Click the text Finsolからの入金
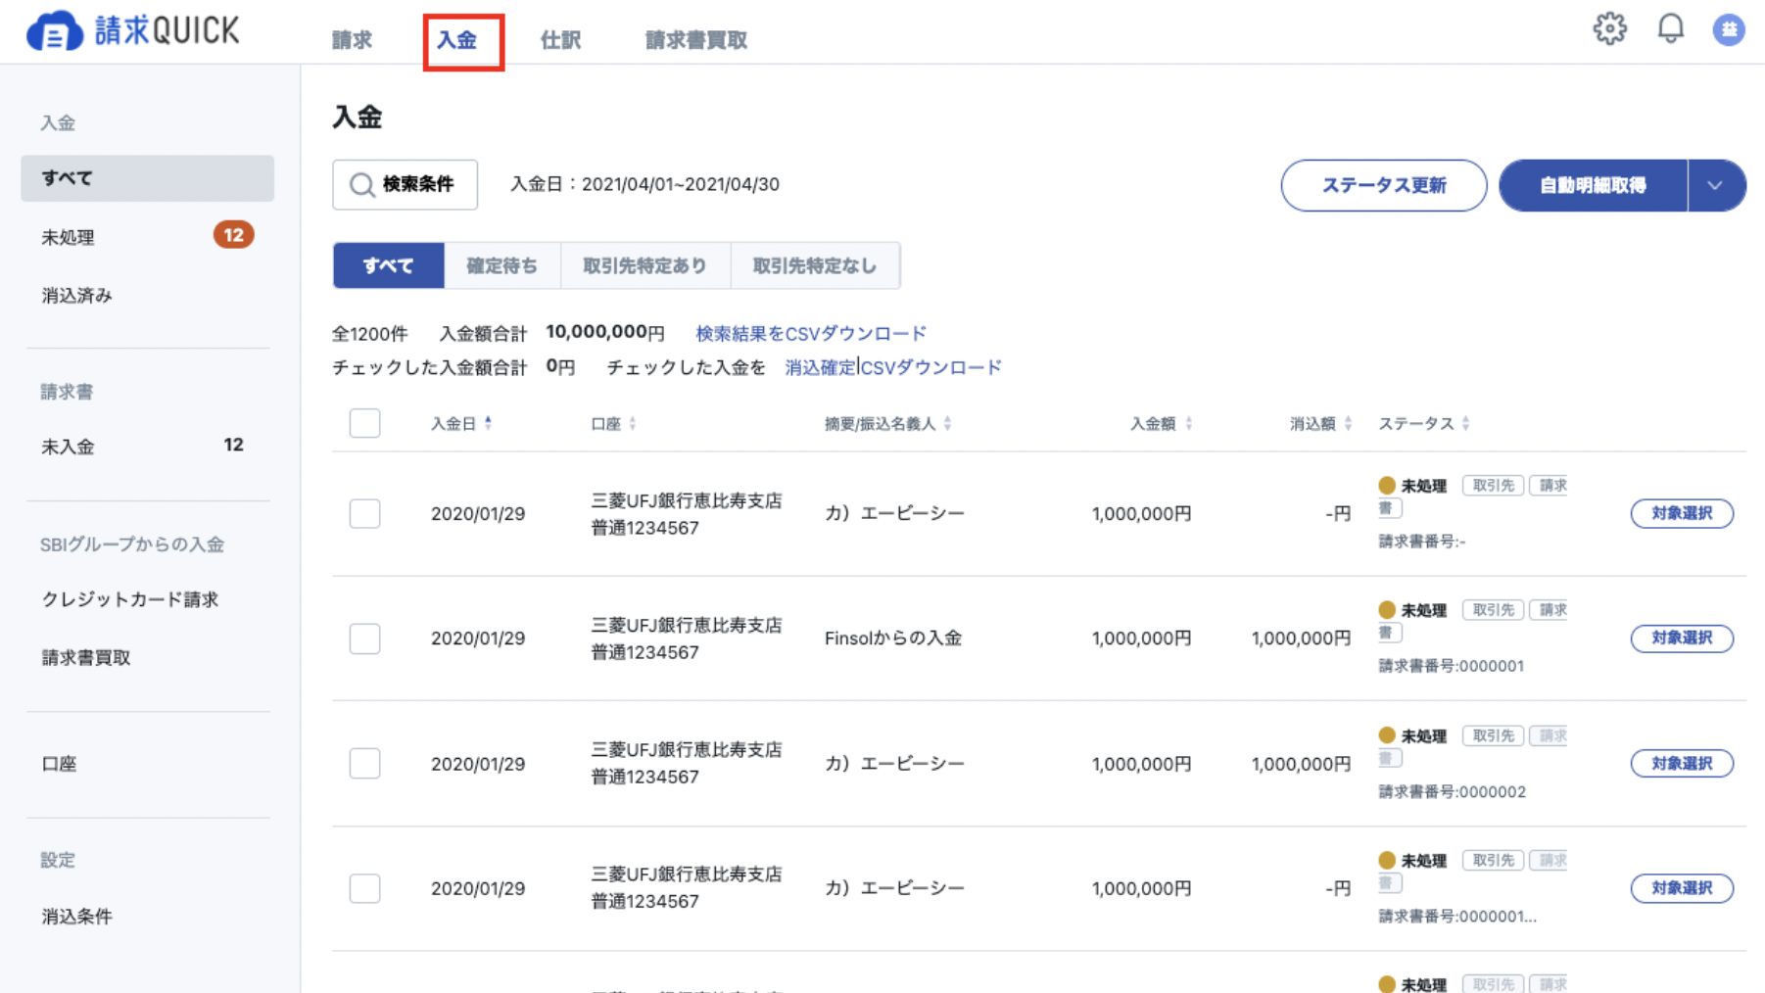Viewport: 1765px width, 993px height. pos(893,638)
